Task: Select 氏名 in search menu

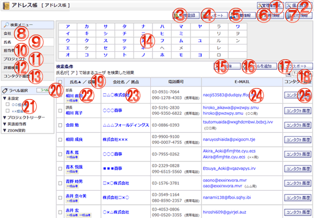Action: tap(27, 42)
